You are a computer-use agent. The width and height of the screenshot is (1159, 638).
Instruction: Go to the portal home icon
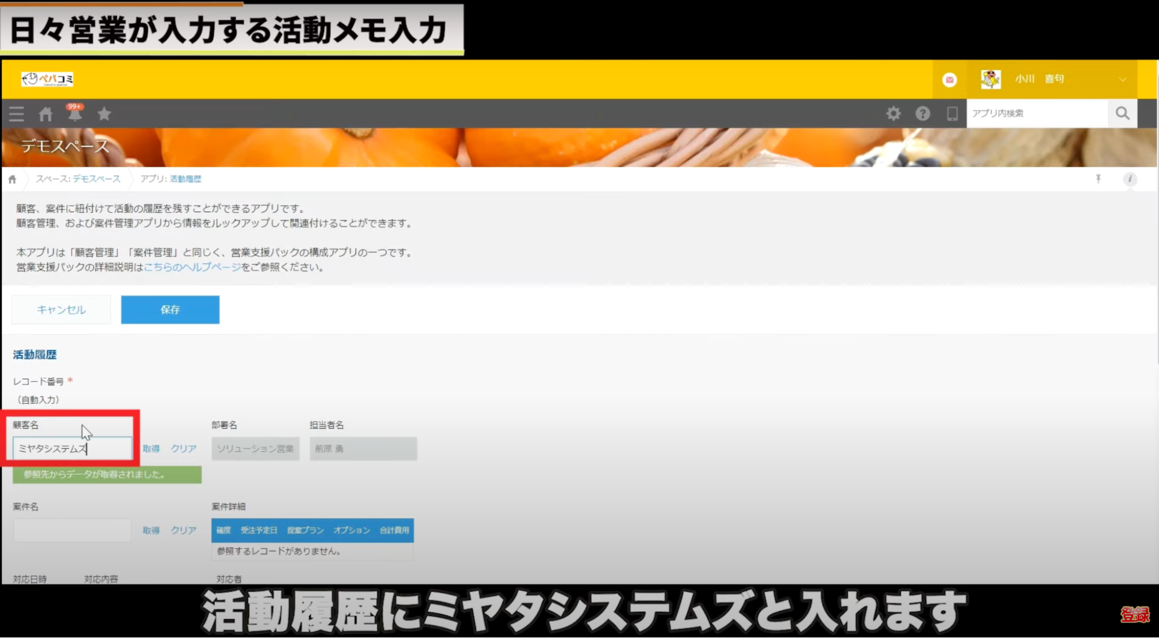(x=46, y=114)
